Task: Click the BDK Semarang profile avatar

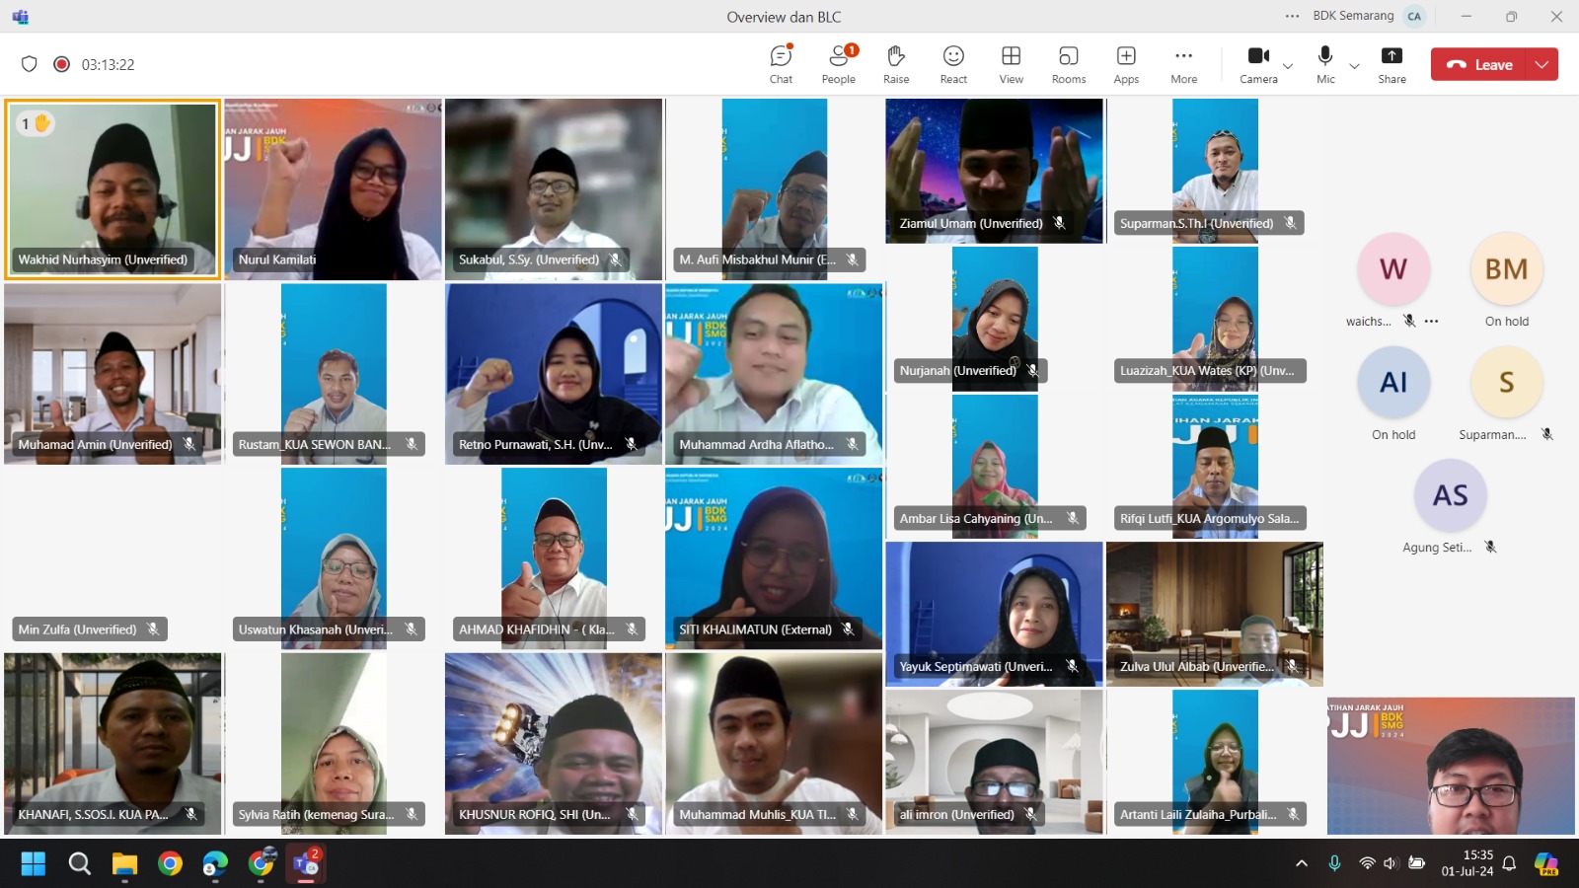Action: [x=1414, y=16]
